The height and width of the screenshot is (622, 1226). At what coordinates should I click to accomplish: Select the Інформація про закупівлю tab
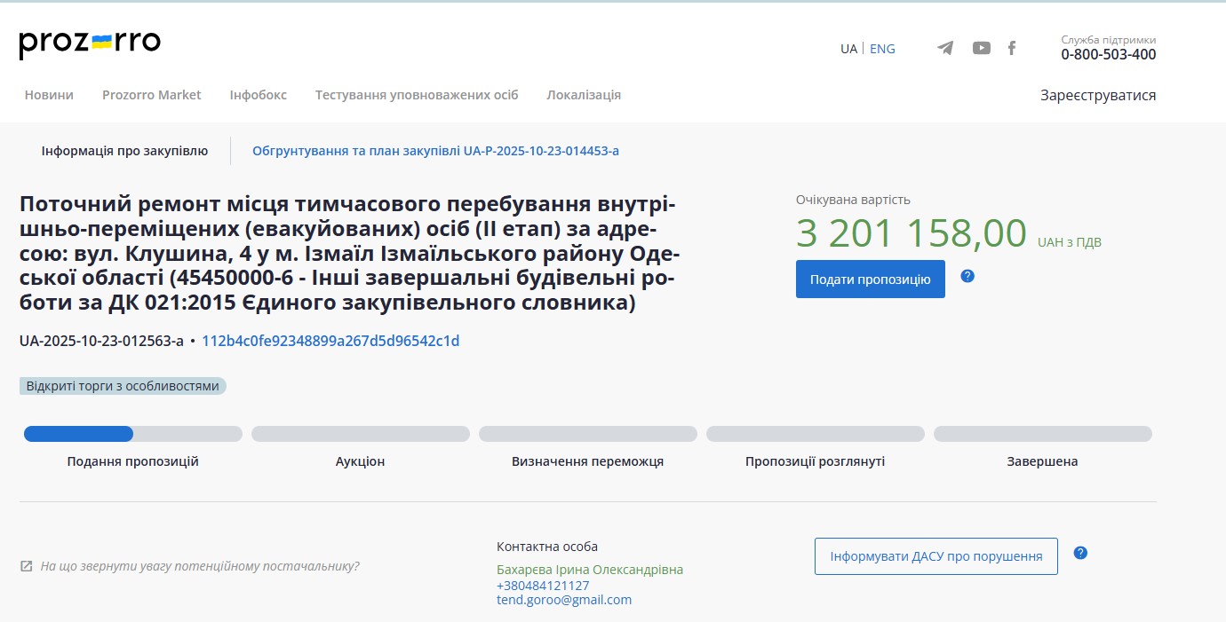click(x=124, y=151)
